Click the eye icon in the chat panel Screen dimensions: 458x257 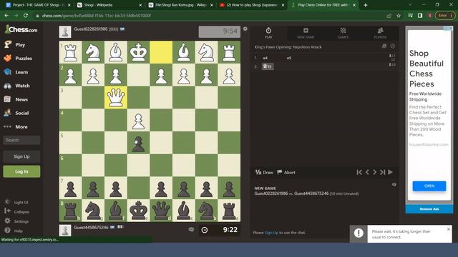point(394,184)
